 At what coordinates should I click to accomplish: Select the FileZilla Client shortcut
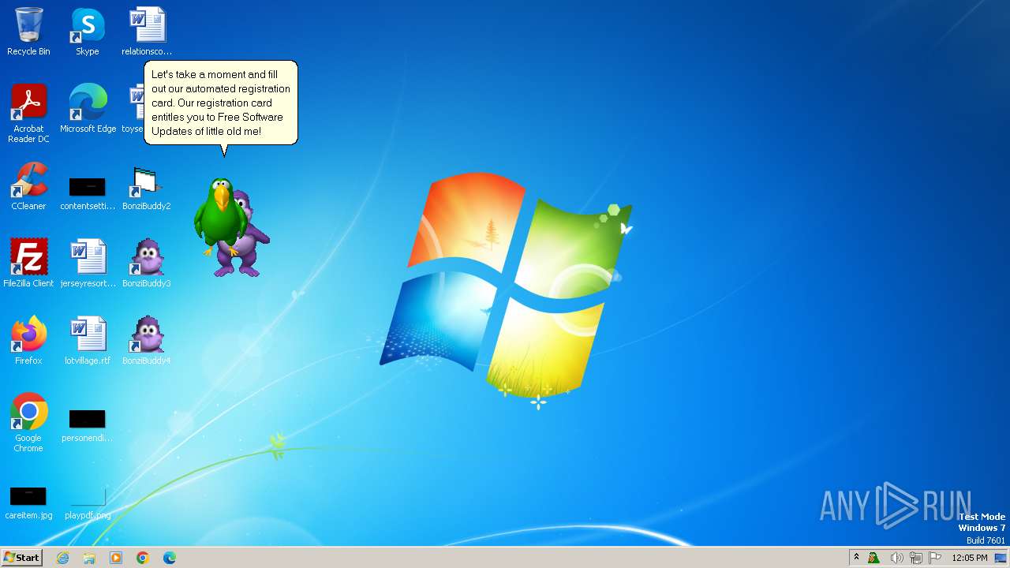[28, 263]
